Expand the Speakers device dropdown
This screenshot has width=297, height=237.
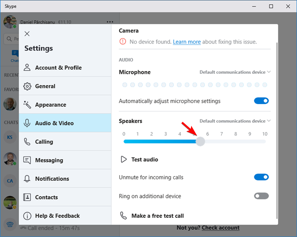235,121
